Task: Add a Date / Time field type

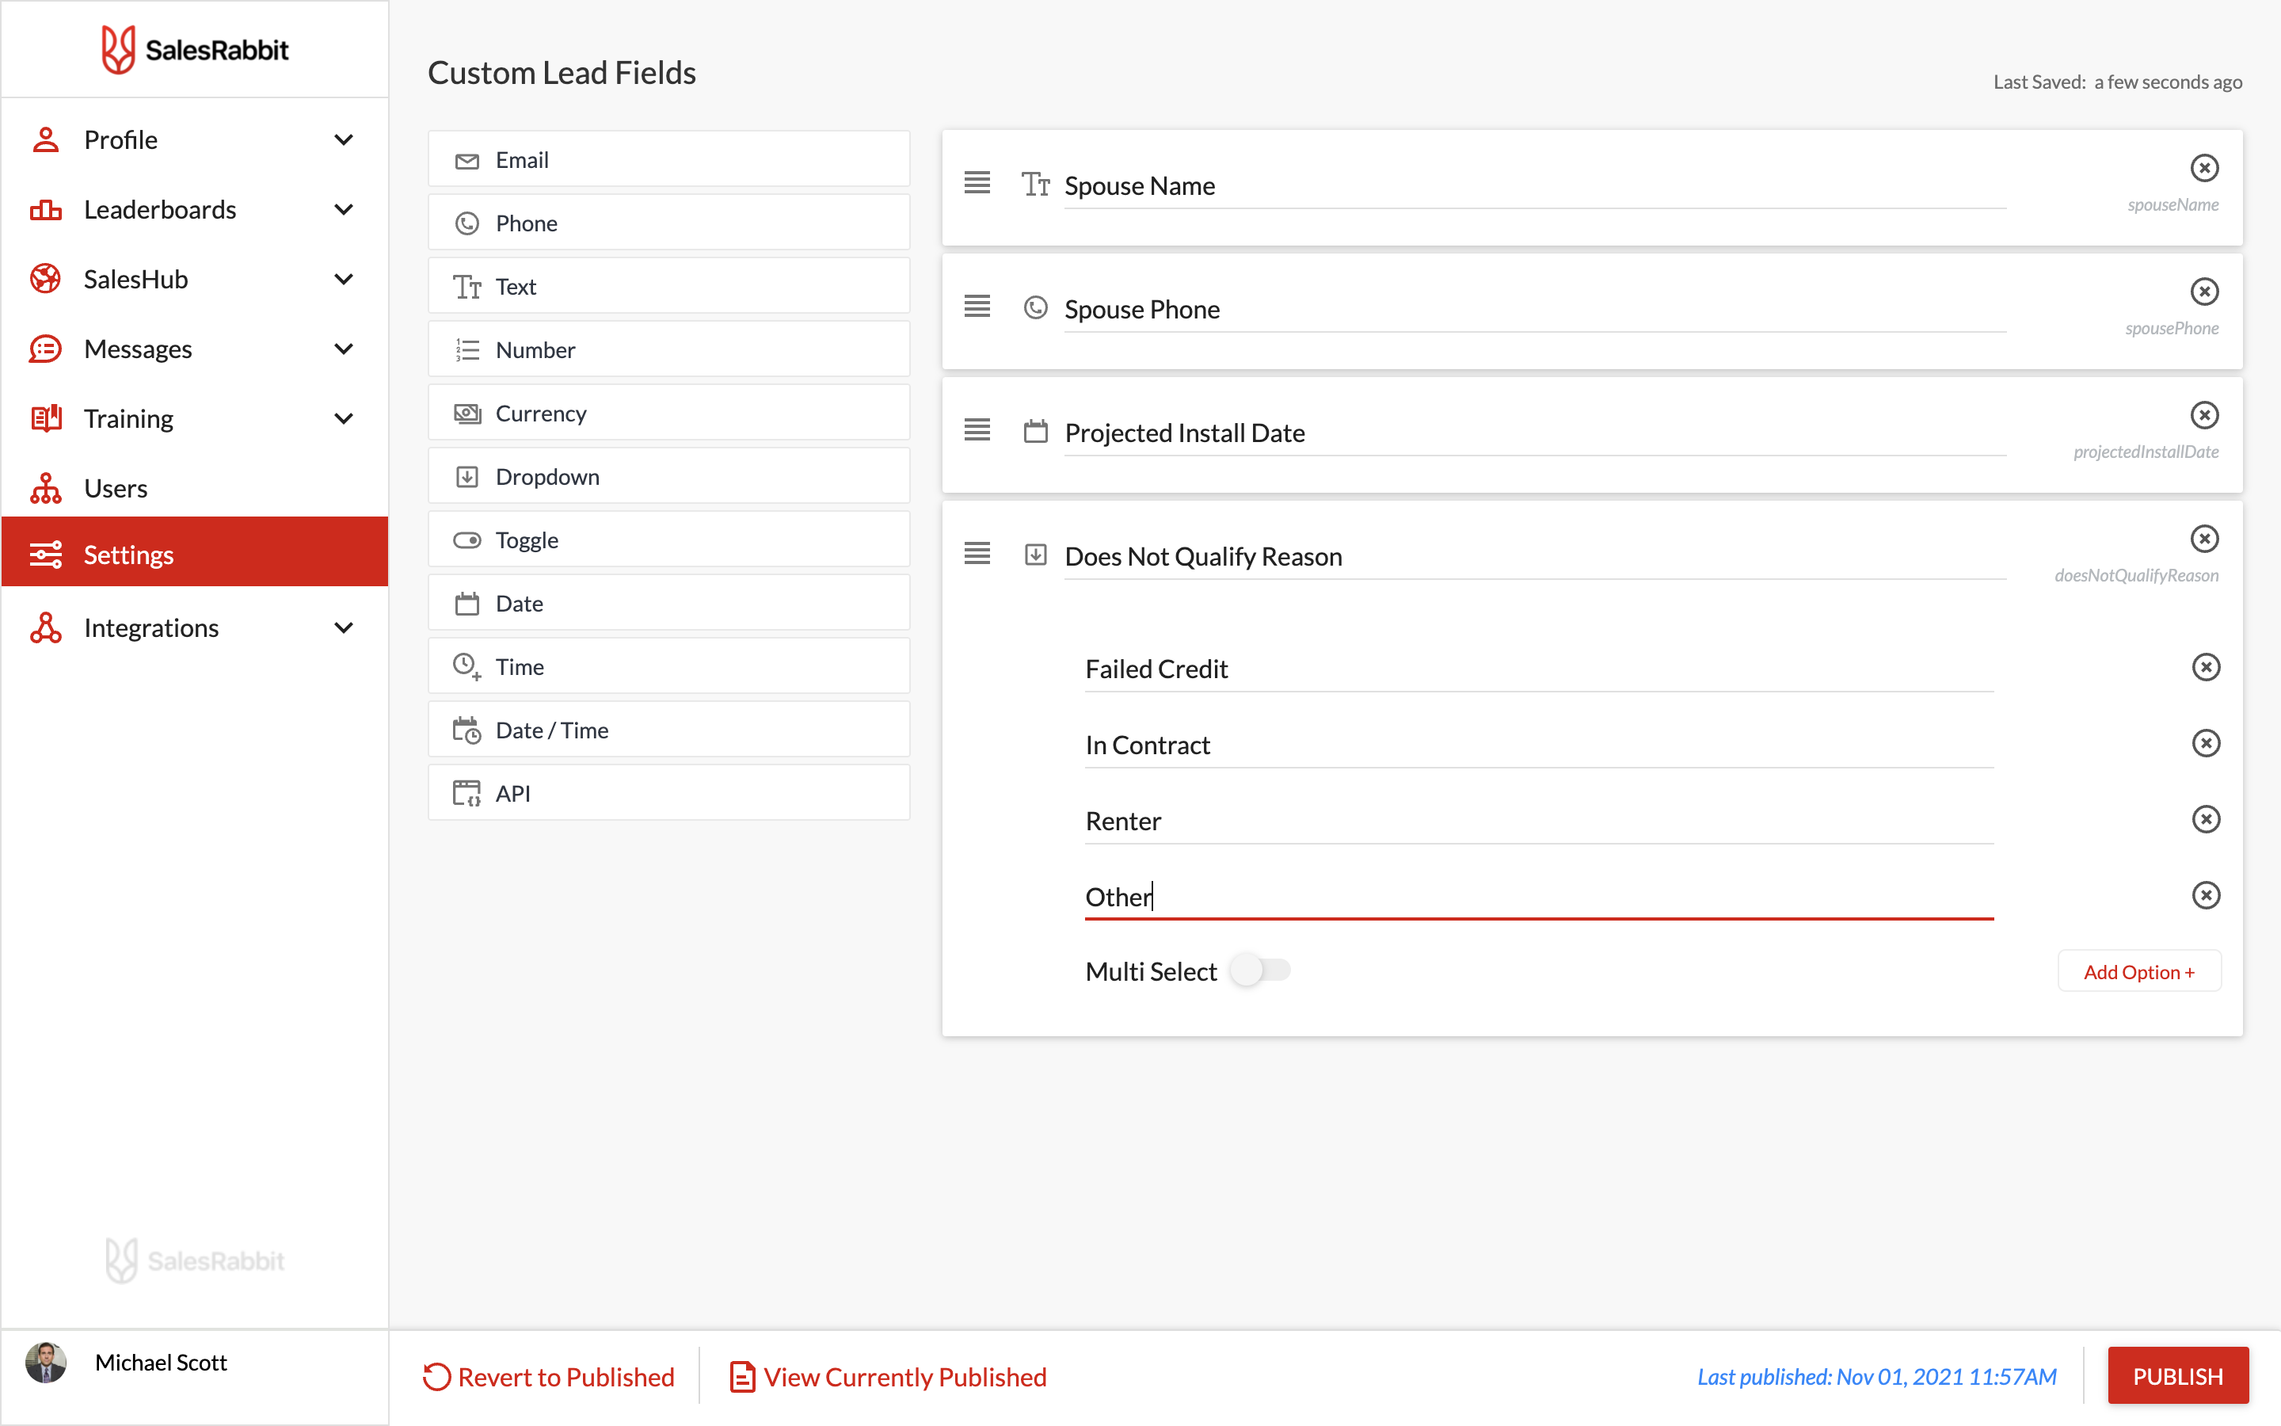Action: [669, 729]
